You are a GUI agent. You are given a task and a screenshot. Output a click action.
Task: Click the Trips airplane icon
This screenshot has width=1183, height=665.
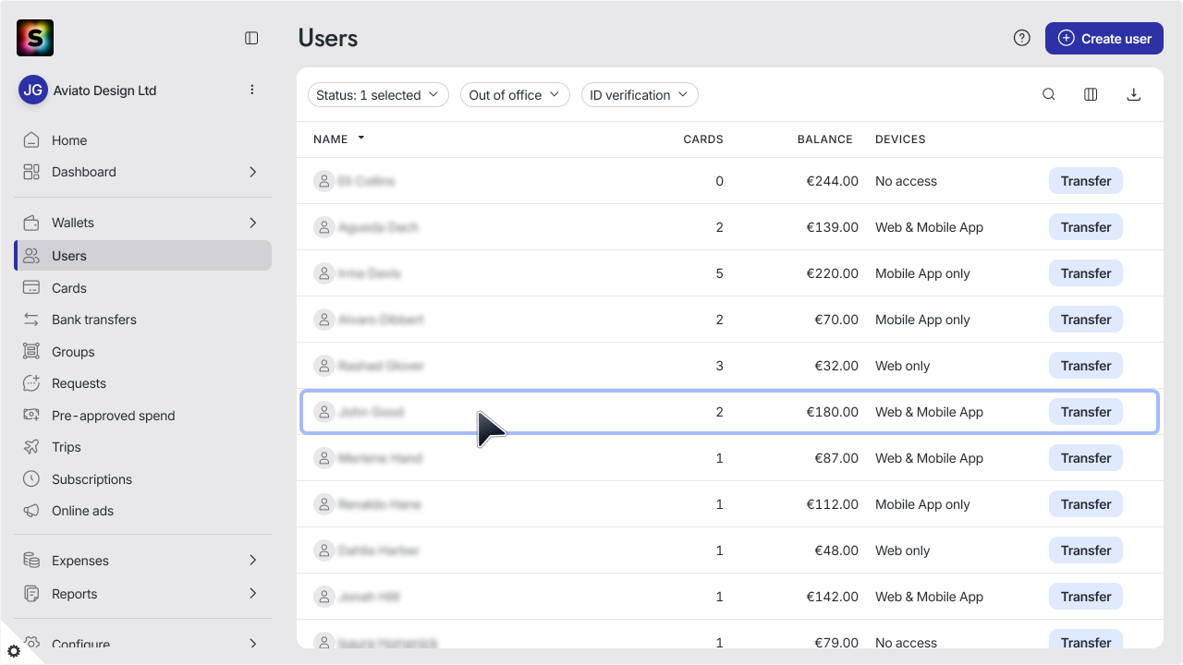[x=31, y=447]
